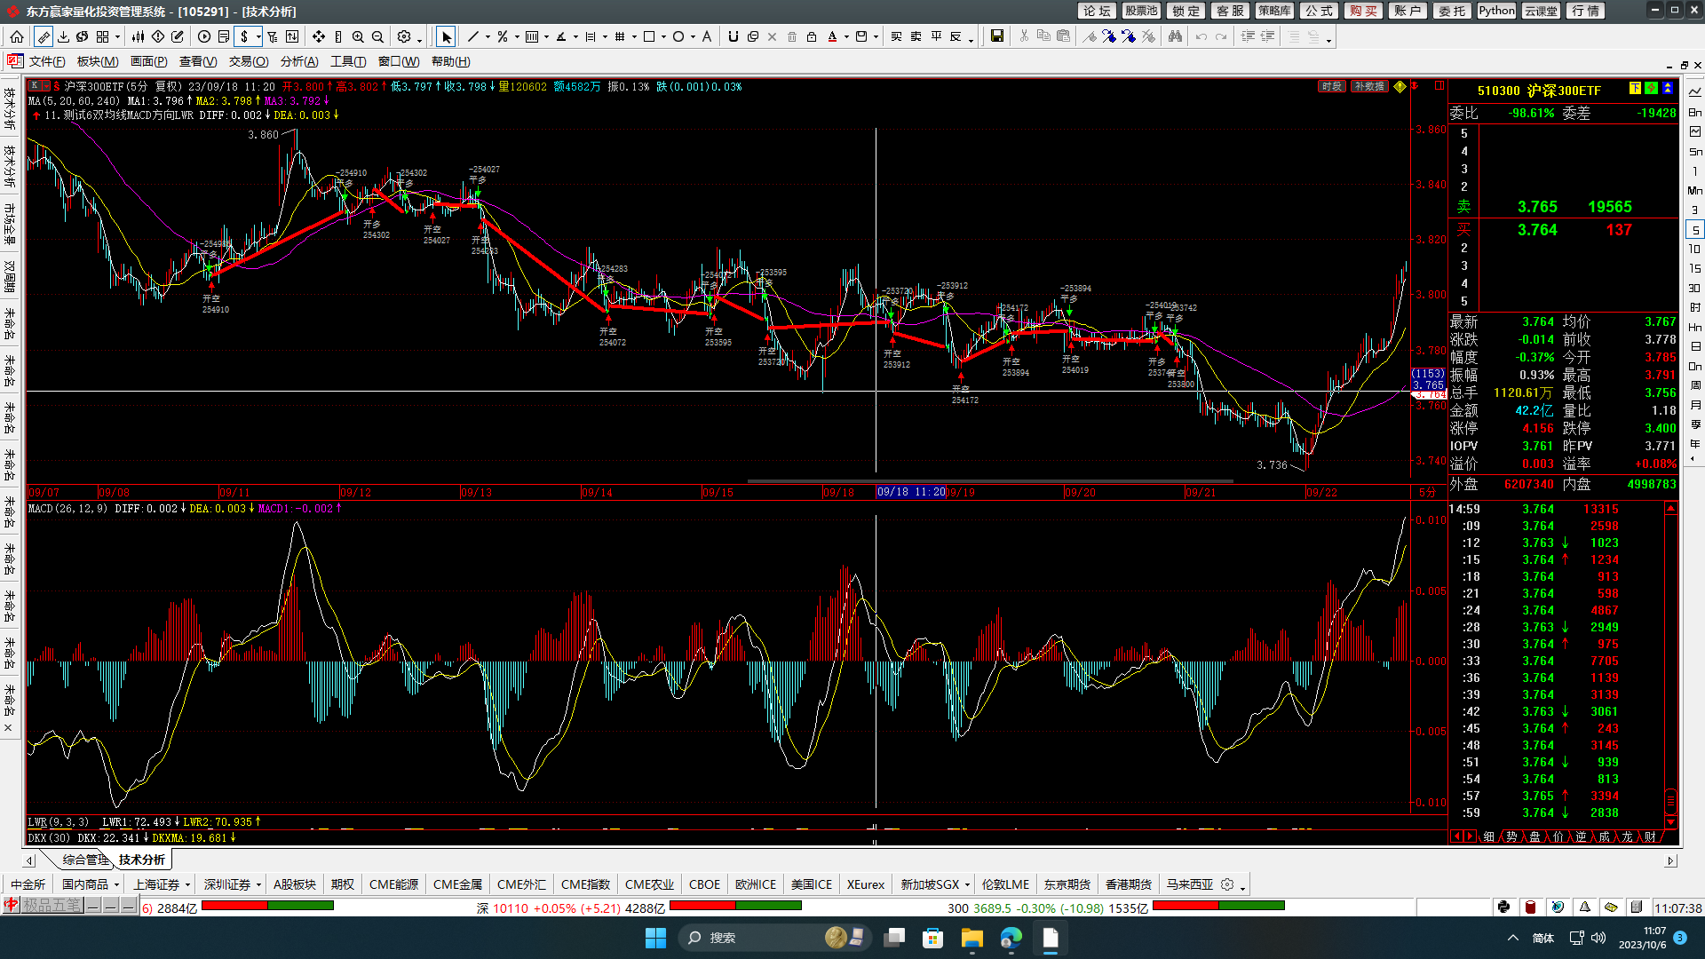The width and height of the screenshot is (1705, 959).
Task: Select the text 'A' annotation tool
Action: [707, 36]
